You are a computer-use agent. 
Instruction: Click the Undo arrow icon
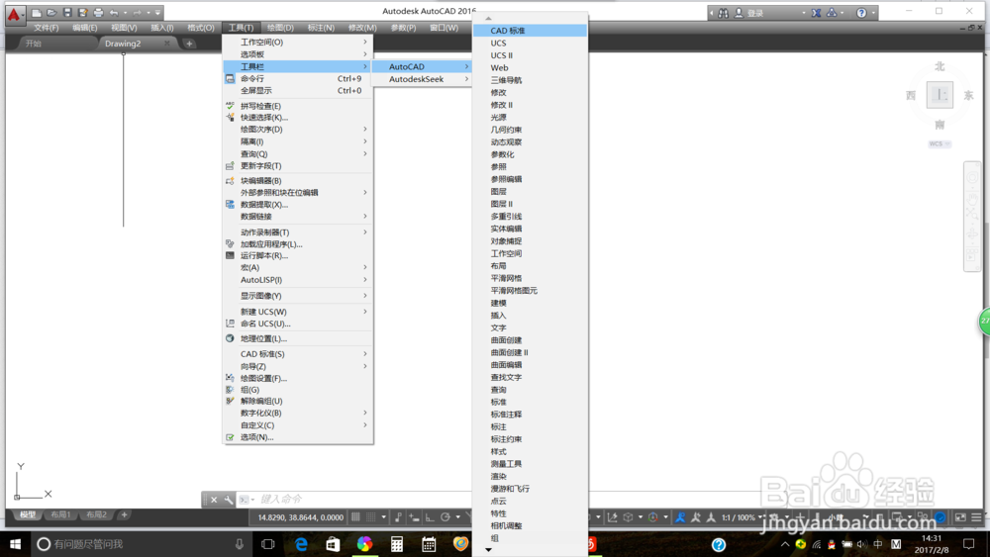tap(114, 13)
